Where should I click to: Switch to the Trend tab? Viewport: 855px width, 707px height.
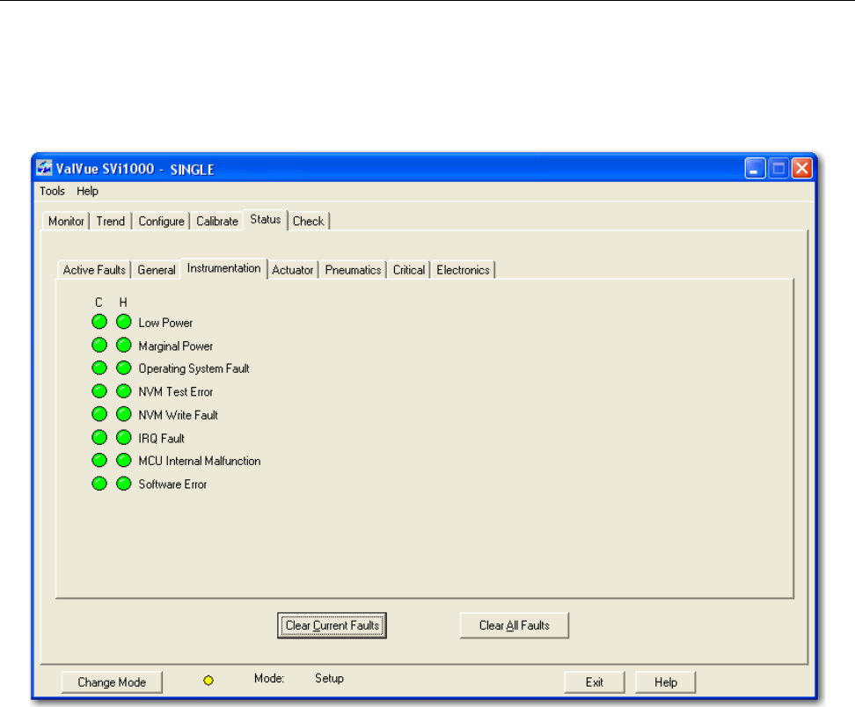tap(111, 221)
